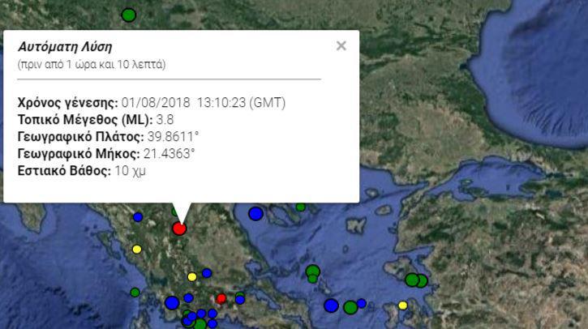588x329 pixels.
Task: Click the yellow marker at the far right
Action: [403, 305]
